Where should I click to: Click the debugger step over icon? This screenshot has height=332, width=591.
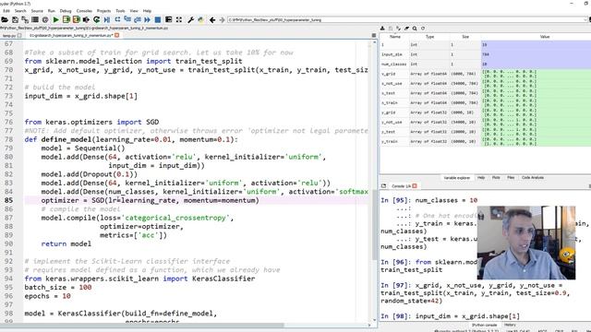117,19
